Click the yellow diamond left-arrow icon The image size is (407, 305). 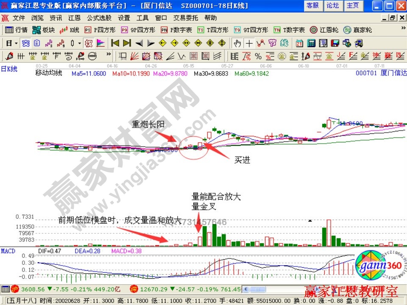coord(163,43)
